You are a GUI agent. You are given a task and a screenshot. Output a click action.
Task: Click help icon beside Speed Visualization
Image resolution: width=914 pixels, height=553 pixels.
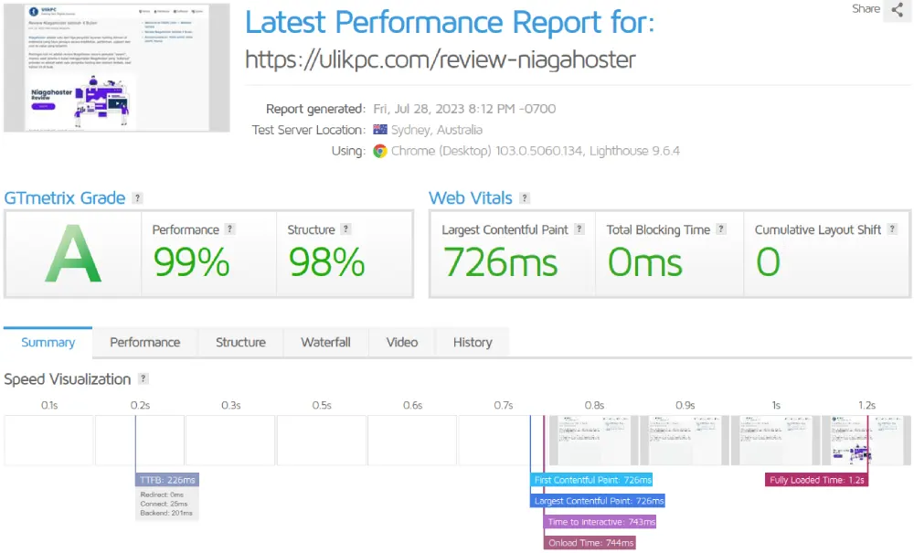click(x=143, y=379)
